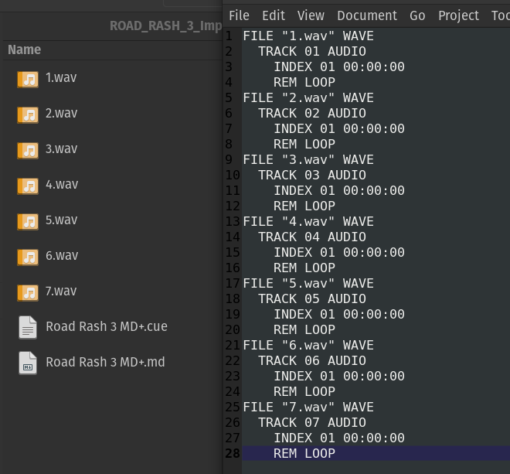Viewport: 510px width, 474px height.
Task: Place cursor on FILE "1.wav" WAVE line
Action: pyautogui.click(x=308, y=36)
